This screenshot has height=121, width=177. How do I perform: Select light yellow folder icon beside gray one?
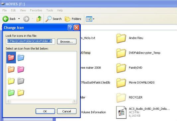(11, 81)
